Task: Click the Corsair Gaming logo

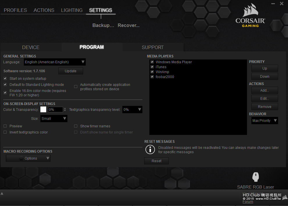Action: (250, 16)
